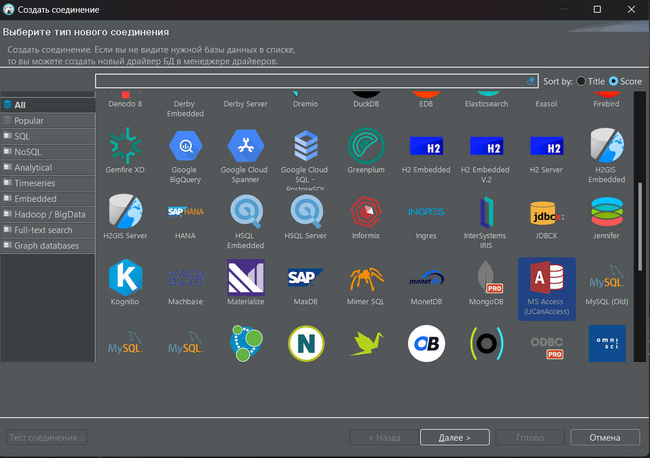Pick the Google Cloud SQL PostgreSQL icon
This screenshot has height=458, width=650.
(306, 146)
